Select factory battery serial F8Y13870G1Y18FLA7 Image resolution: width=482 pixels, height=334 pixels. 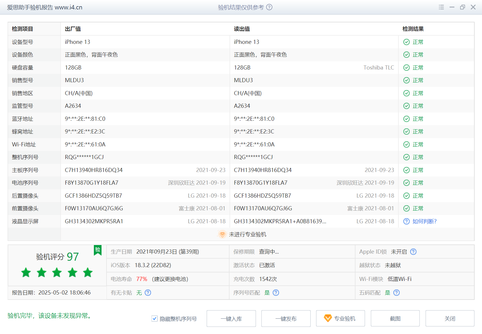pyautogui.click(x=92, y=183)
